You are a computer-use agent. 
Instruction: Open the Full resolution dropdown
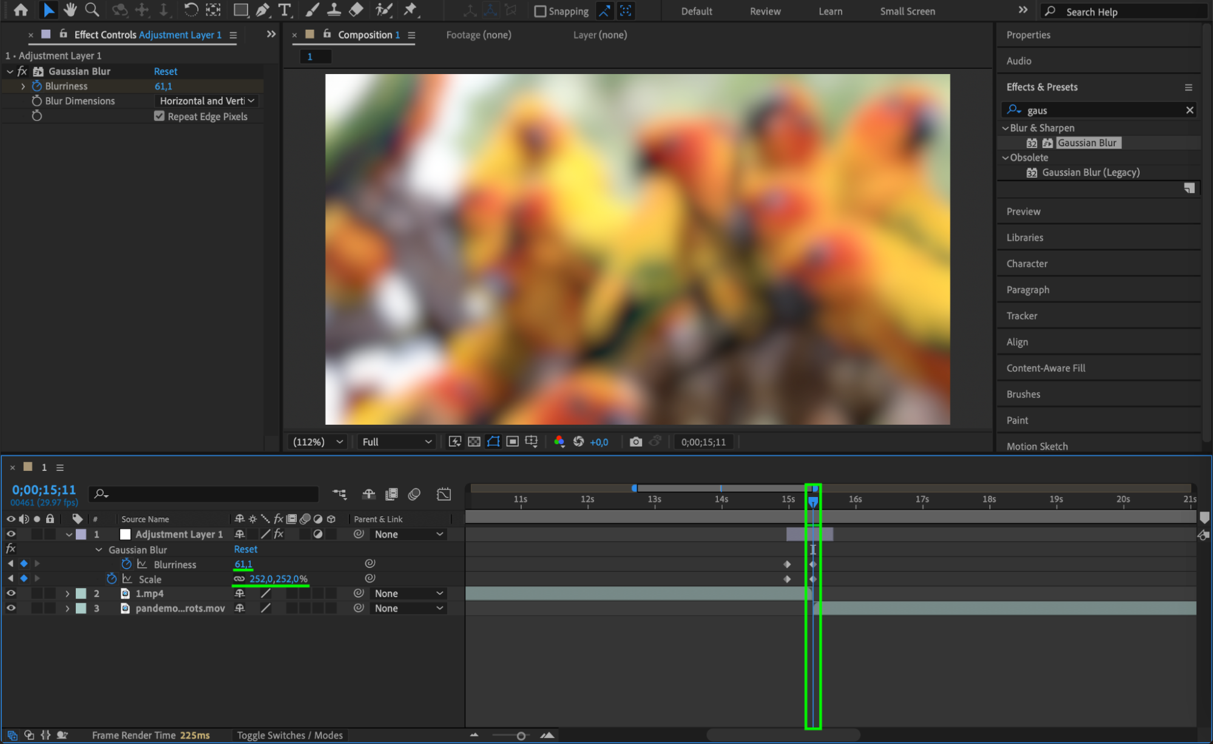396,442
